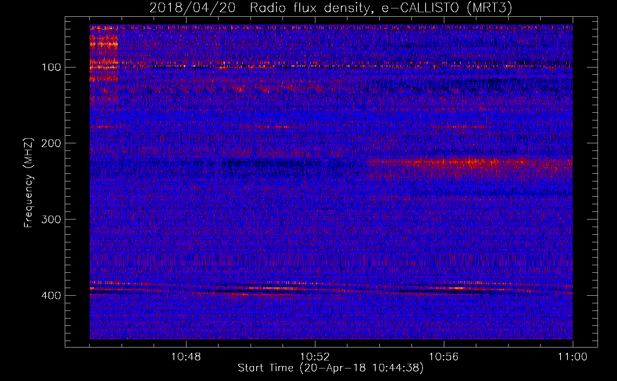Select the '200' frequency axis label
Viewport: 617px width, 381px height.
51,144
